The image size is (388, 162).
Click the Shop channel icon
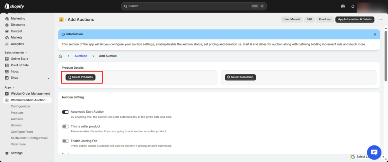pos(7,78)
